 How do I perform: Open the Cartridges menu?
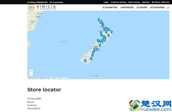click(127, 7)
